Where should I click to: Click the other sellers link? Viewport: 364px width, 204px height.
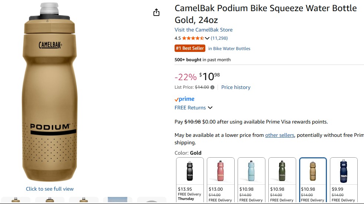(x=279, y=135)
